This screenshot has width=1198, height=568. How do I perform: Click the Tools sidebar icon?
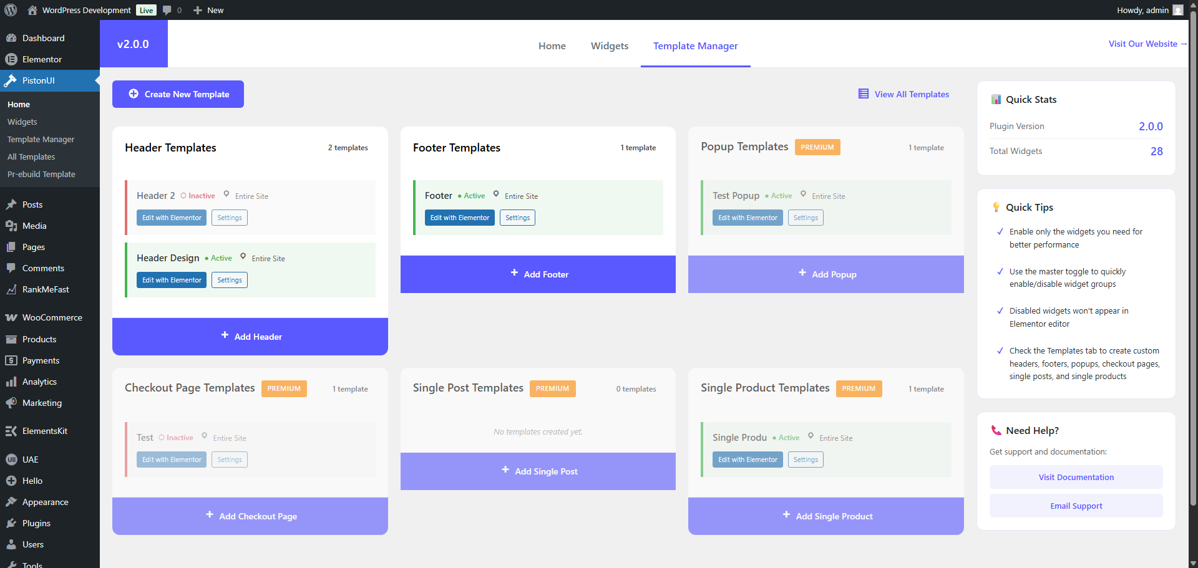click(x=11, y=564)
